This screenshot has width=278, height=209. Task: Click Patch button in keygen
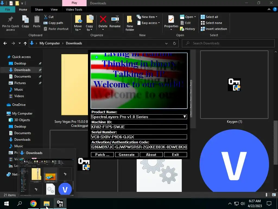tap(102, 155)
